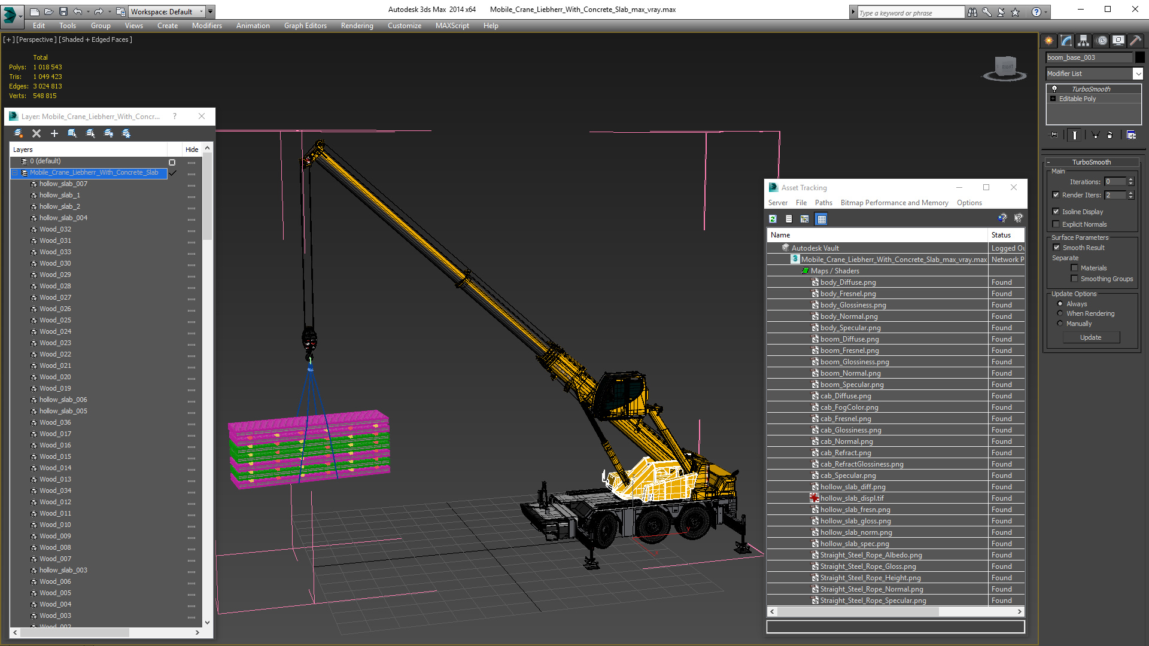This screenshot has height=646, width=1149.
Task: Click the boom_base_003 object name field
Action: 1089,57
